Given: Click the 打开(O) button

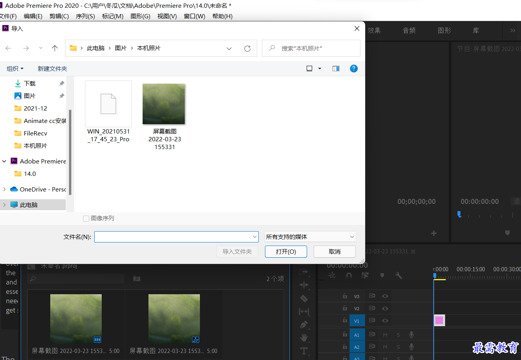Looking at the screenshot, I should [x=286, y=251].
